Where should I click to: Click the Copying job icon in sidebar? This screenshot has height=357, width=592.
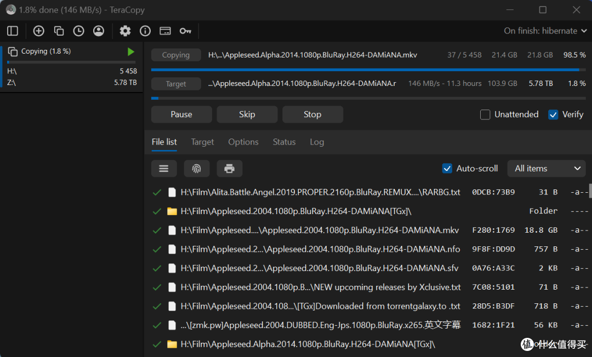pyautogui.click(x=13, y=51)
